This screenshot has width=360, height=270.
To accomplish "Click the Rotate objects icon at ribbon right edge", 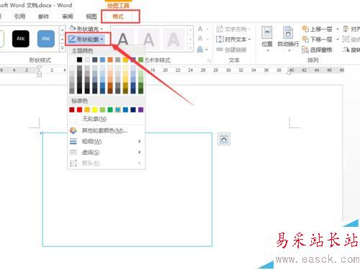I will (346, 50).
